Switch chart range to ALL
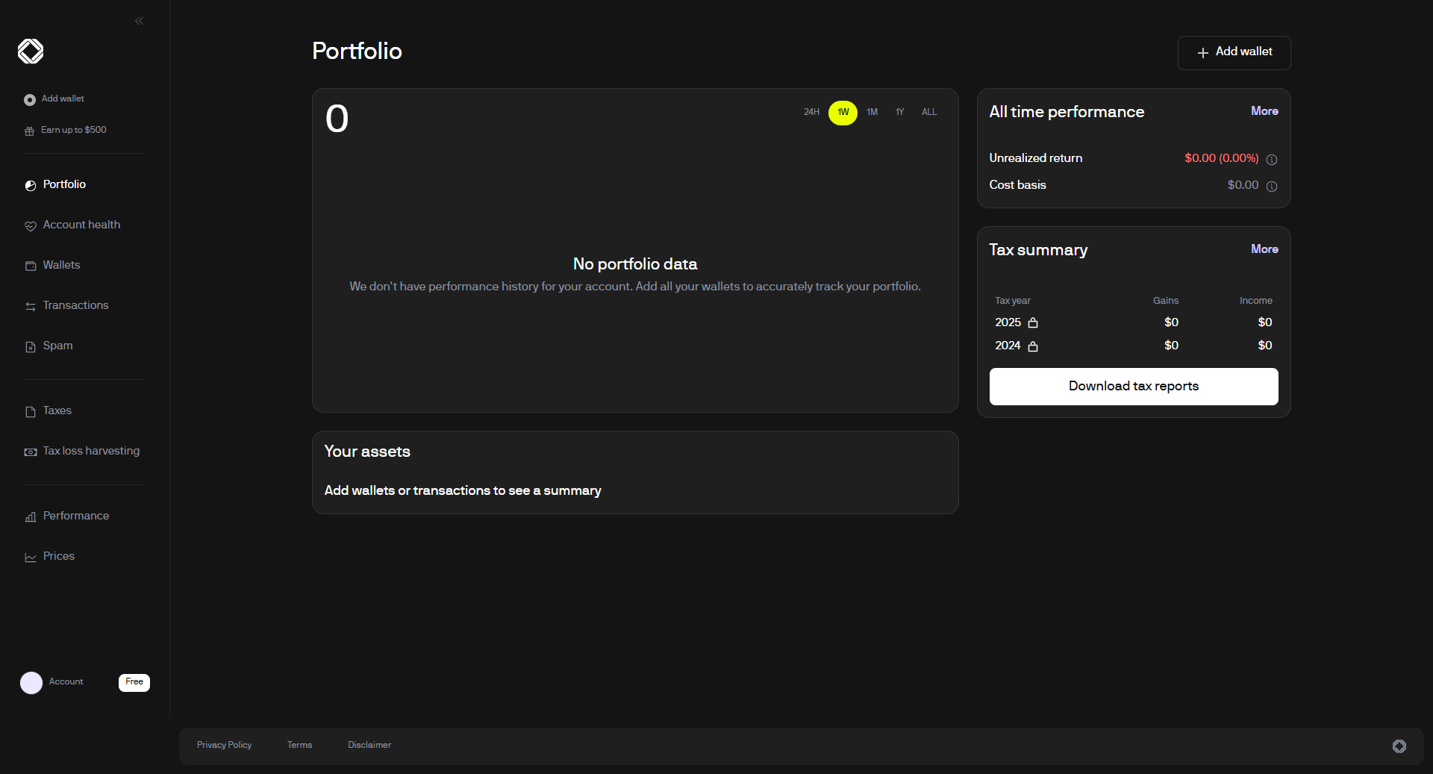Viewport: 1433px width, 774px height. coord(928,112)
